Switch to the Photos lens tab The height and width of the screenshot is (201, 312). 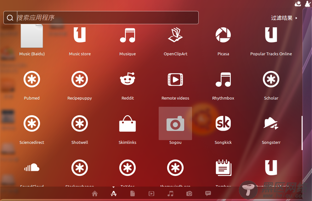pyautogui.click(x=189, y=193)
